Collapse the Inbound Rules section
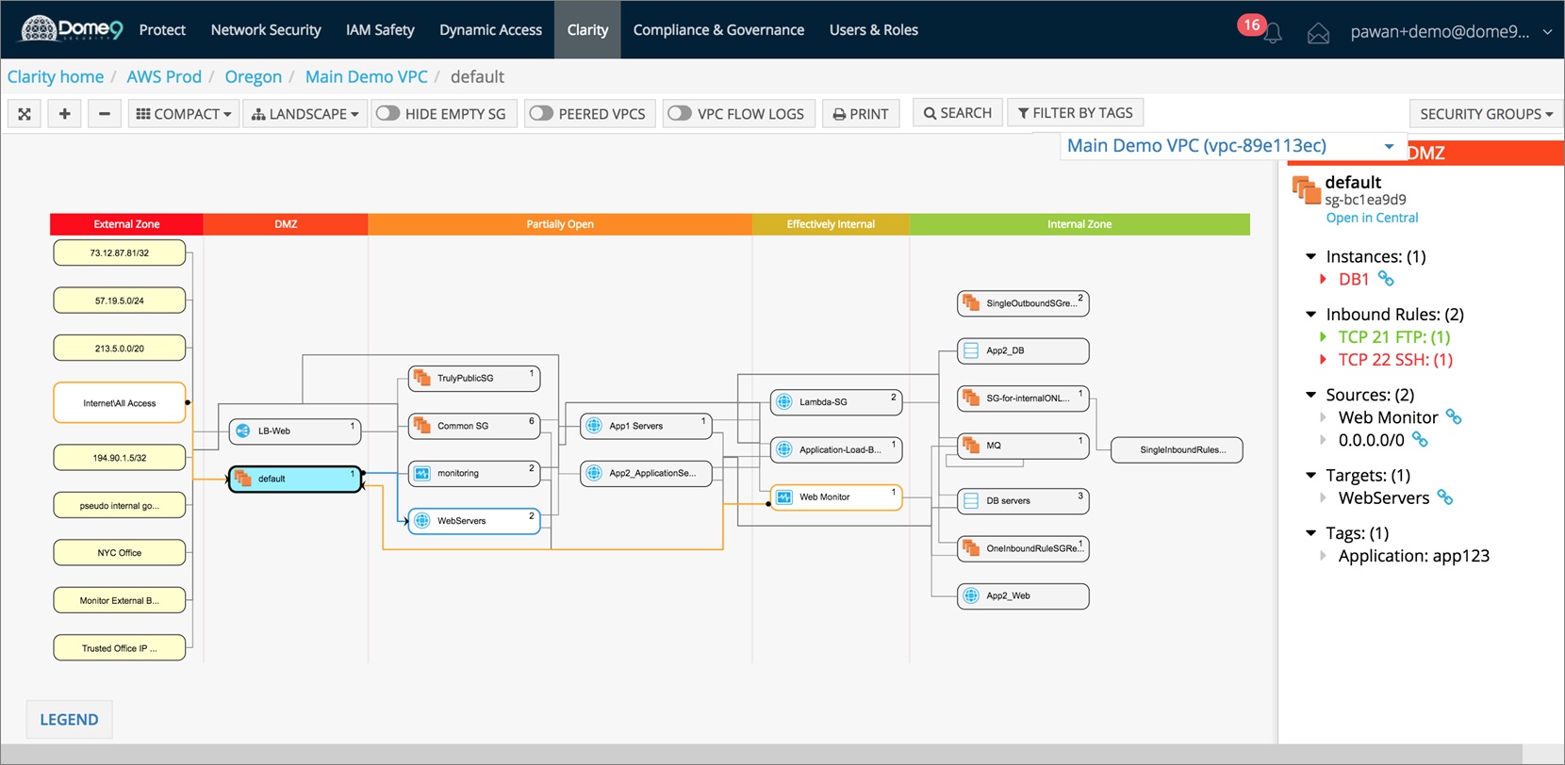 [1310, 314]
